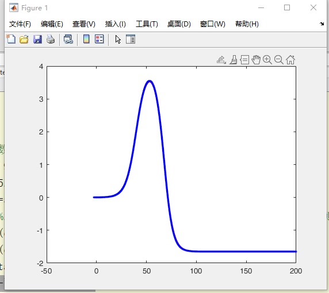Click the y-axis tick label 3

(41, 99)
